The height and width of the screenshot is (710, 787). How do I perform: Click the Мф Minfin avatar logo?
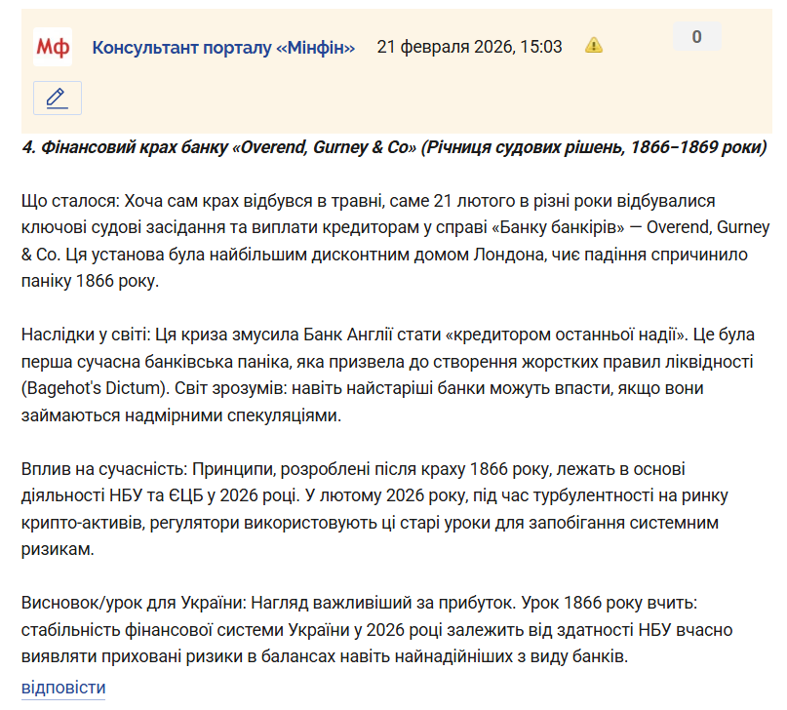(x=53, y=47)
